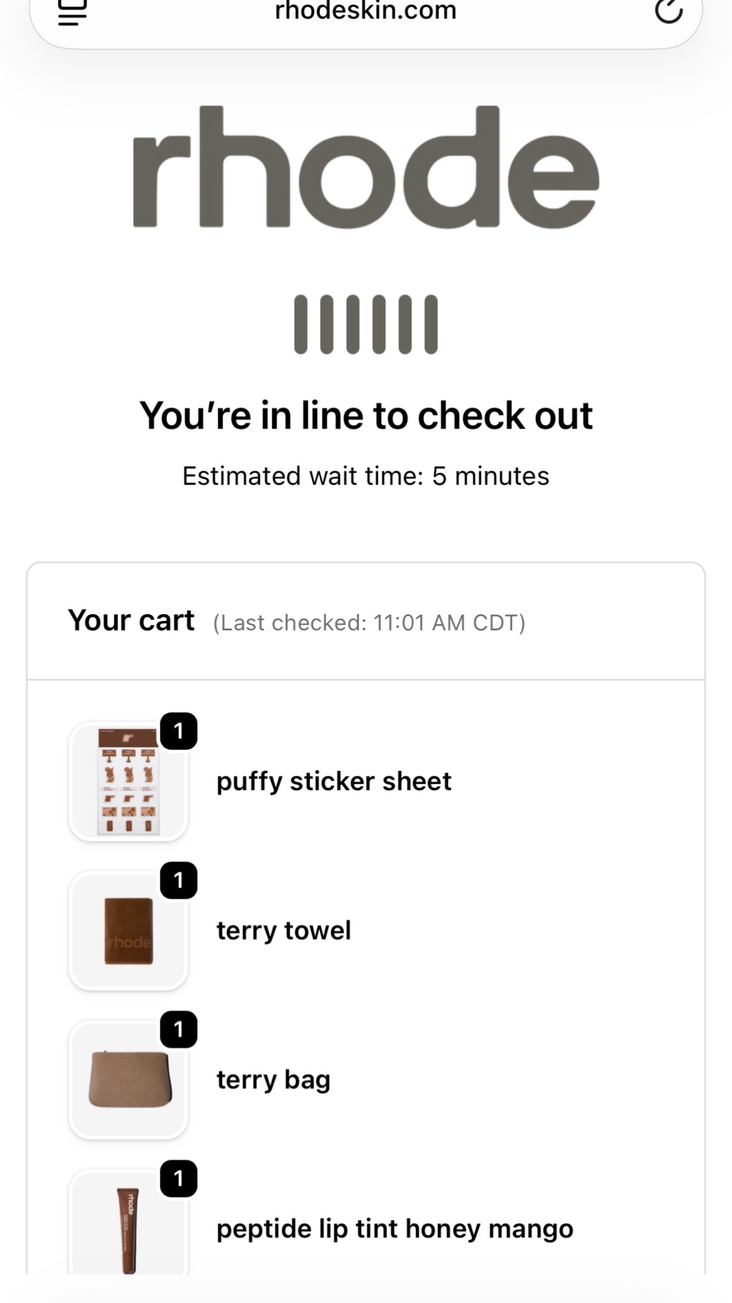Tap the loading bars indicator
Viewport: 732px width, 1303px height.
click(x=365, y=325)
